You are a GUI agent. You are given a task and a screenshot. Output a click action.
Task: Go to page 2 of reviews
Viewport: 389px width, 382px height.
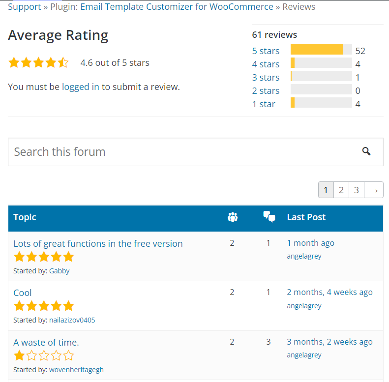tap(341, 190)
